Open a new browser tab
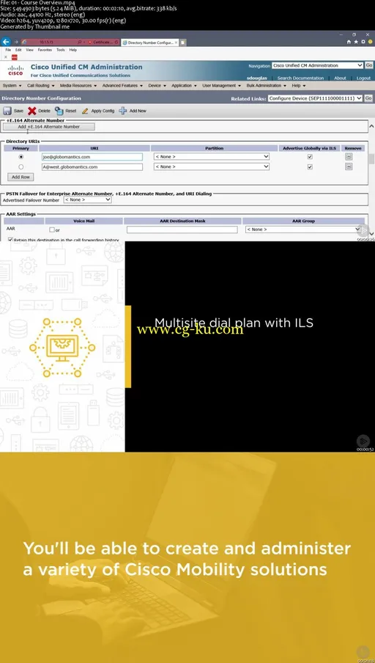This screenshot has height=663, width=375. (183, 43)
